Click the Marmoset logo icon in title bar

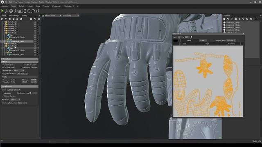coord(2,2)
